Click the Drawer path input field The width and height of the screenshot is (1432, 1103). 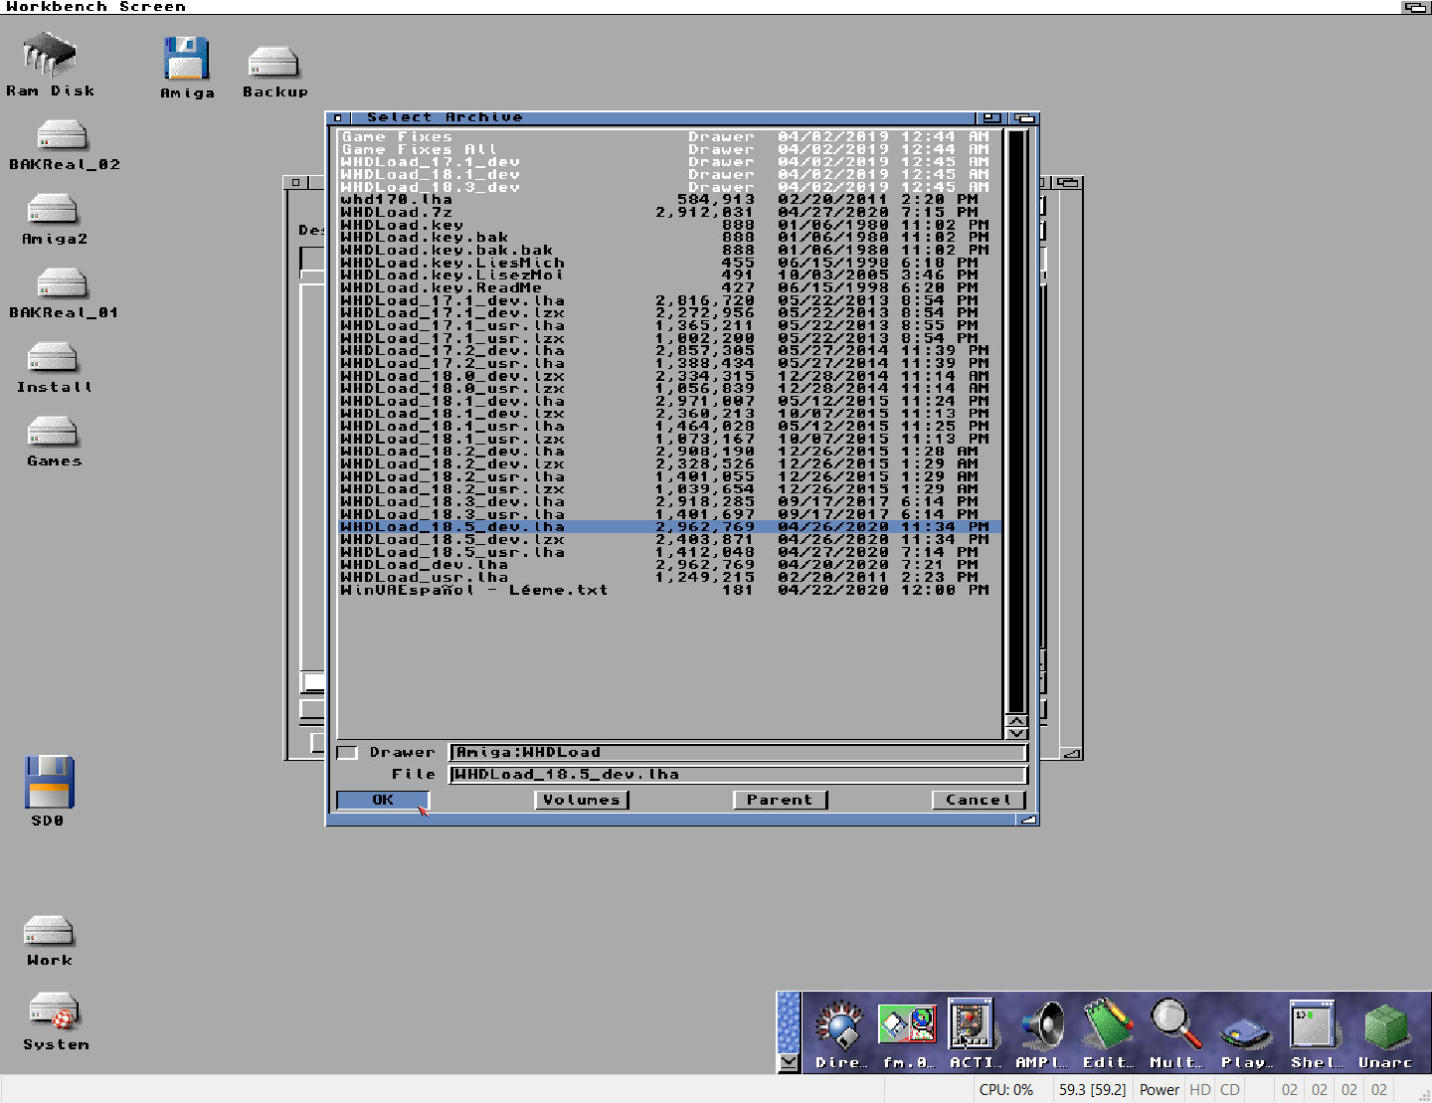[738, 753]
